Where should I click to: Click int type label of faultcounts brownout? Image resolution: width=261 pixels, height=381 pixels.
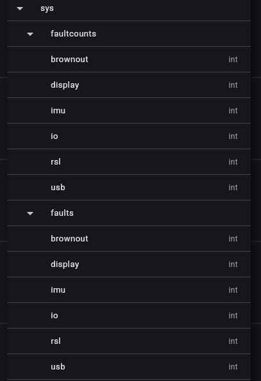point(233,60)
